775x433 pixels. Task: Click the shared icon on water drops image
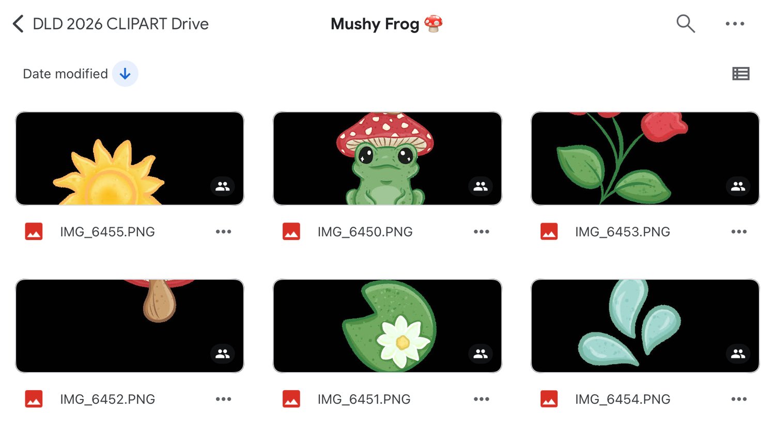pos(738,354)
